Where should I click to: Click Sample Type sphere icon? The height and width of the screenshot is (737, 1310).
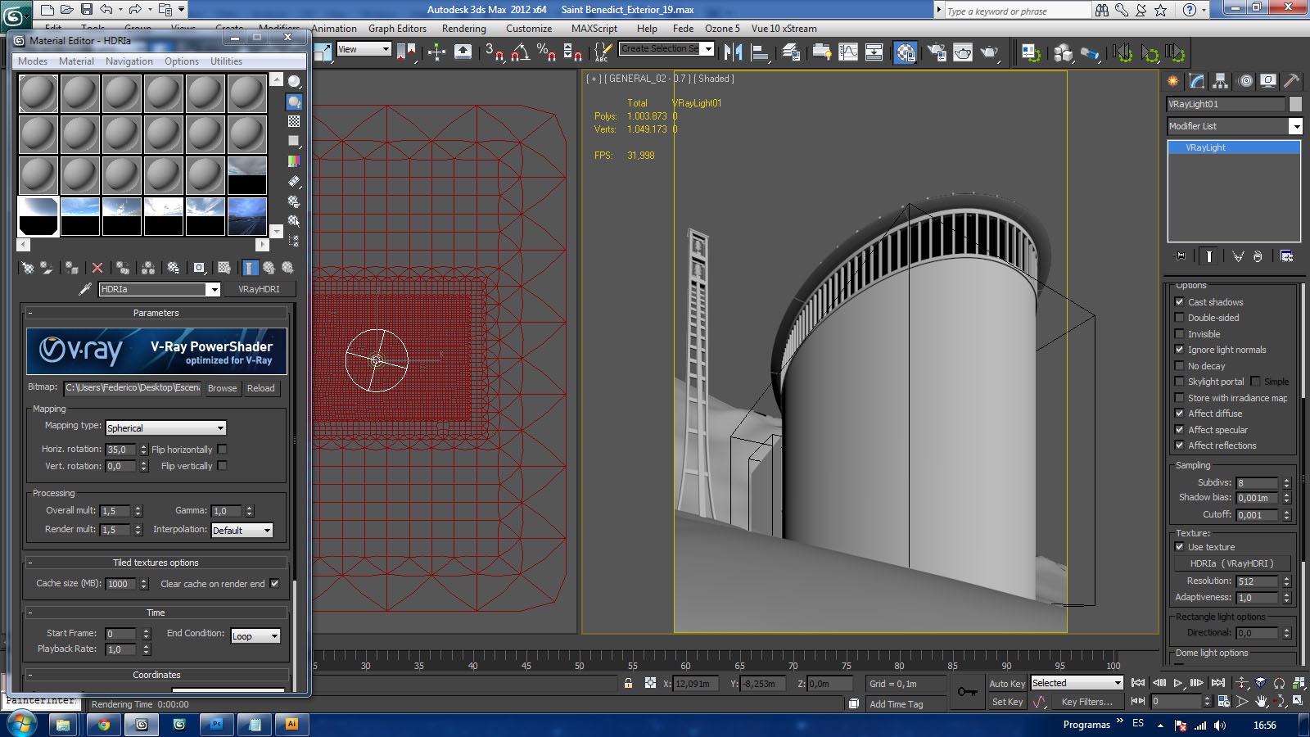(x=294, y=82)
